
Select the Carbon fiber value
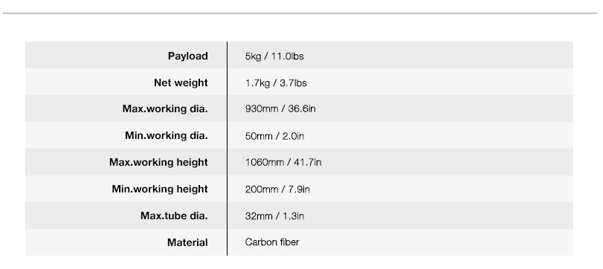272,242
